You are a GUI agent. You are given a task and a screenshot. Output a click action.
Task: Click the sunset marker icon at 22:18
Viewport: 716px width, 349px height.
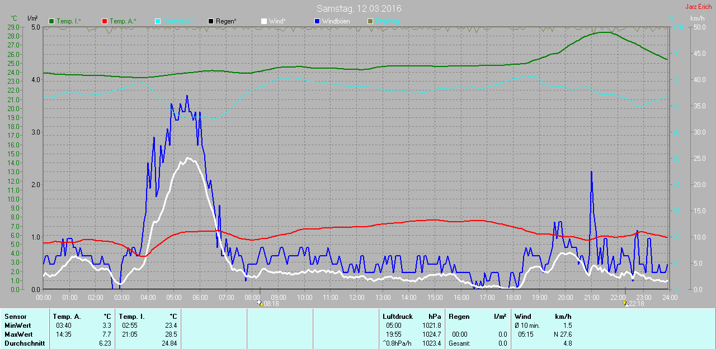[x=625, y=303]
